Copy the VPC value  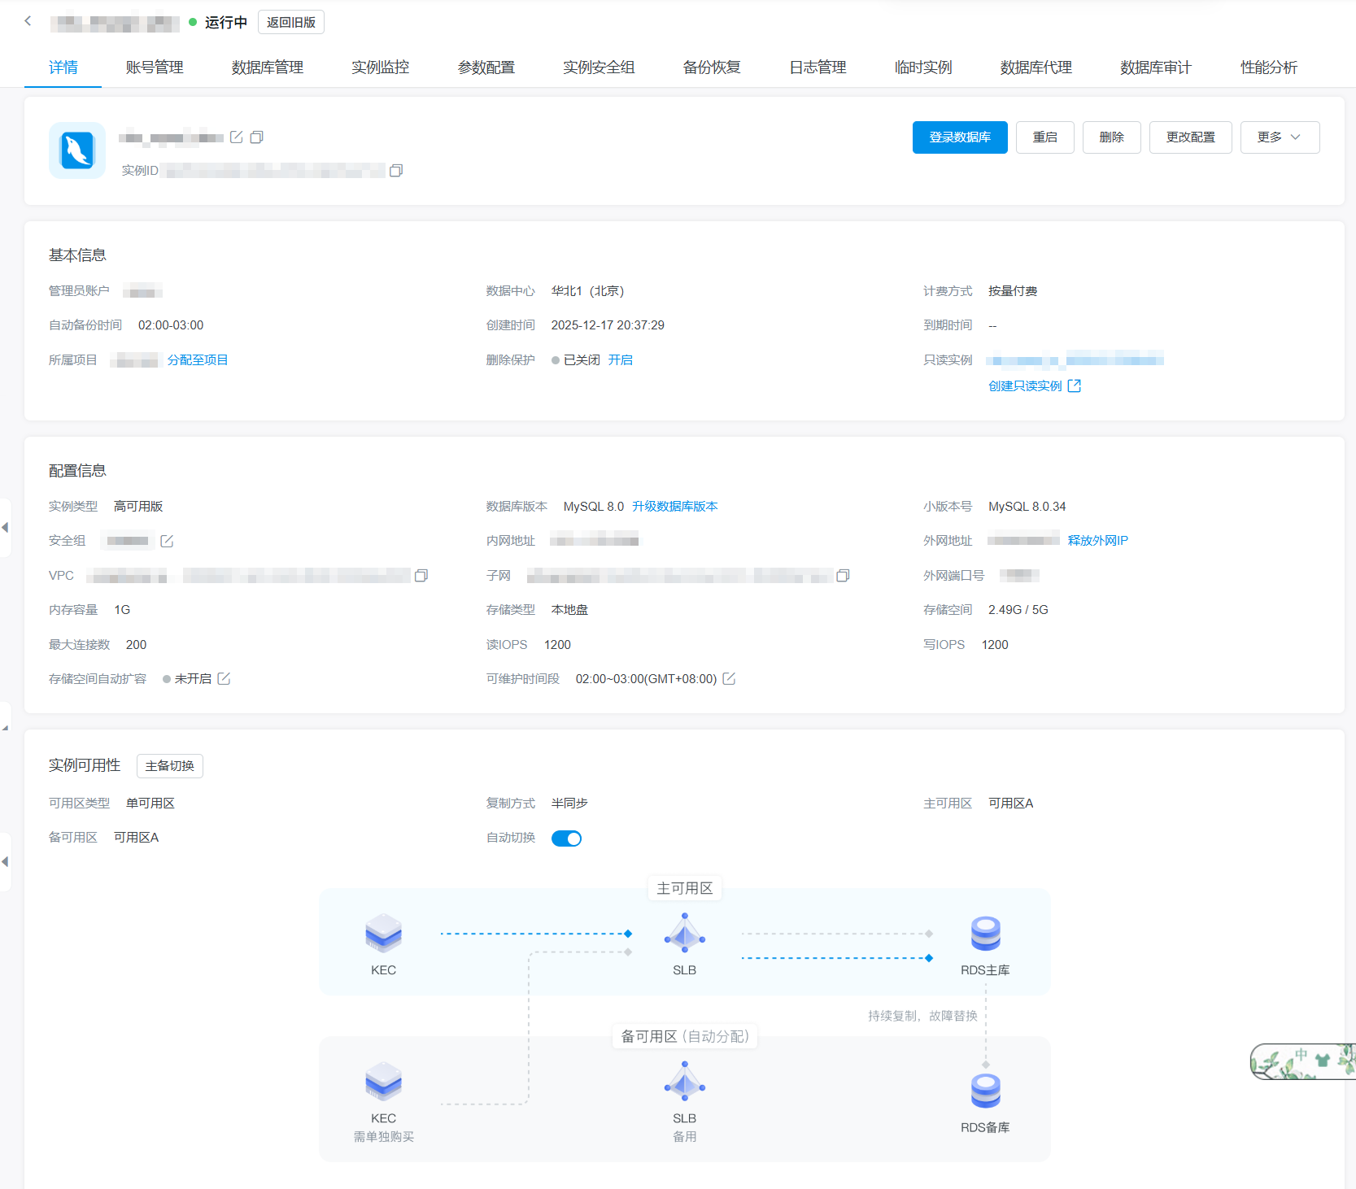(x=421, y=576)
